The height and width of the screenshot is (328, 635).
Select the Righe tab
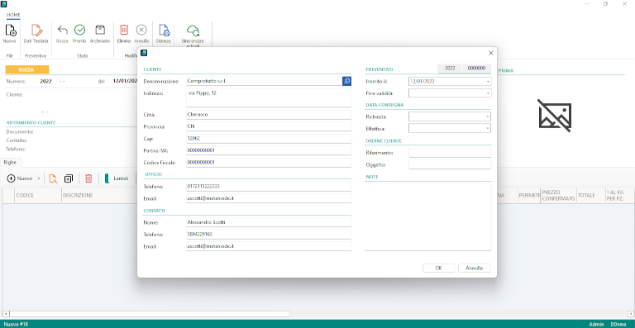[11, 162]
